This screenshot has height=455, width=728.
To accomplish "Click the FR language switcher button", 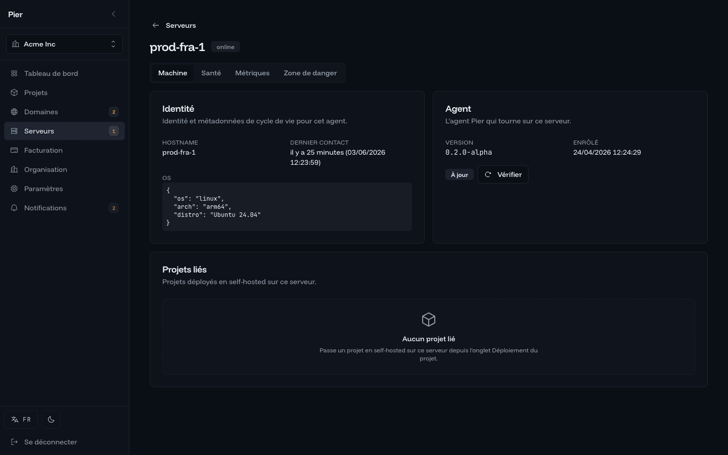I will point(21,420).
